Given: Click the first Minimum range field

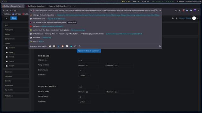Looking at the screenshot, I should pyautogui.click(x=95, y=66).
